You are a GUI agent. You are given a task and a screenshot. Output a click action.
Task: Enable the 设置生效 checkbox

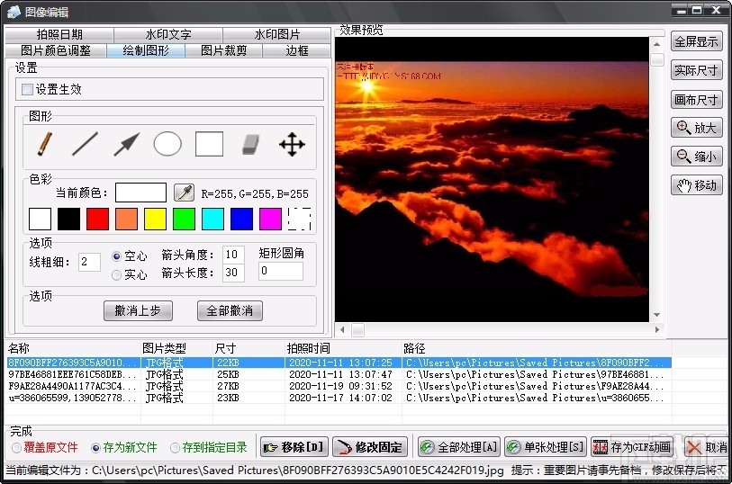(28, 89)
